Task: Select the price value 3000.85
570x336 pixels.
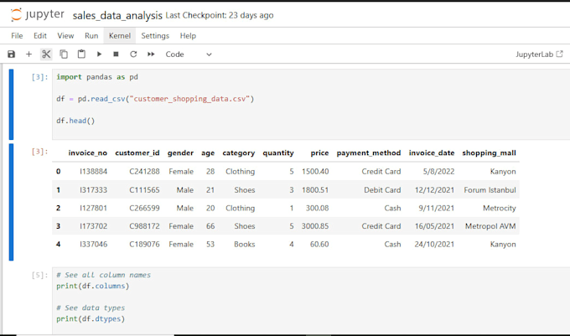Action: pyautogui.click(x=315, y=226)
